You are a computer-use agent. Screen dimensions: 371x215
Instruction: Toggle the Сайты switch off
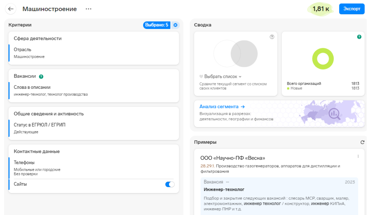pyautogui.click(x=170, y=184)
